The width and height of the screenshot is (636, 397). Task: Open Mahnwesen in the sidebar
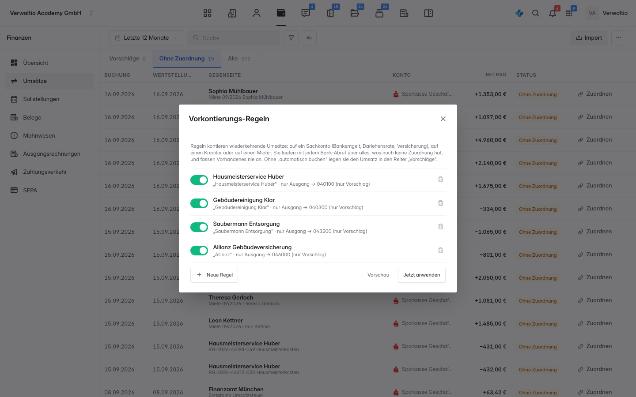49,136
